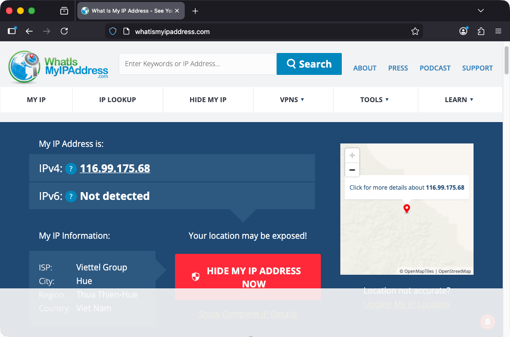Image resolution: width=510 pixels, height=337 pixels.
Task: Zoom in on the map
Action: [352, 156]
